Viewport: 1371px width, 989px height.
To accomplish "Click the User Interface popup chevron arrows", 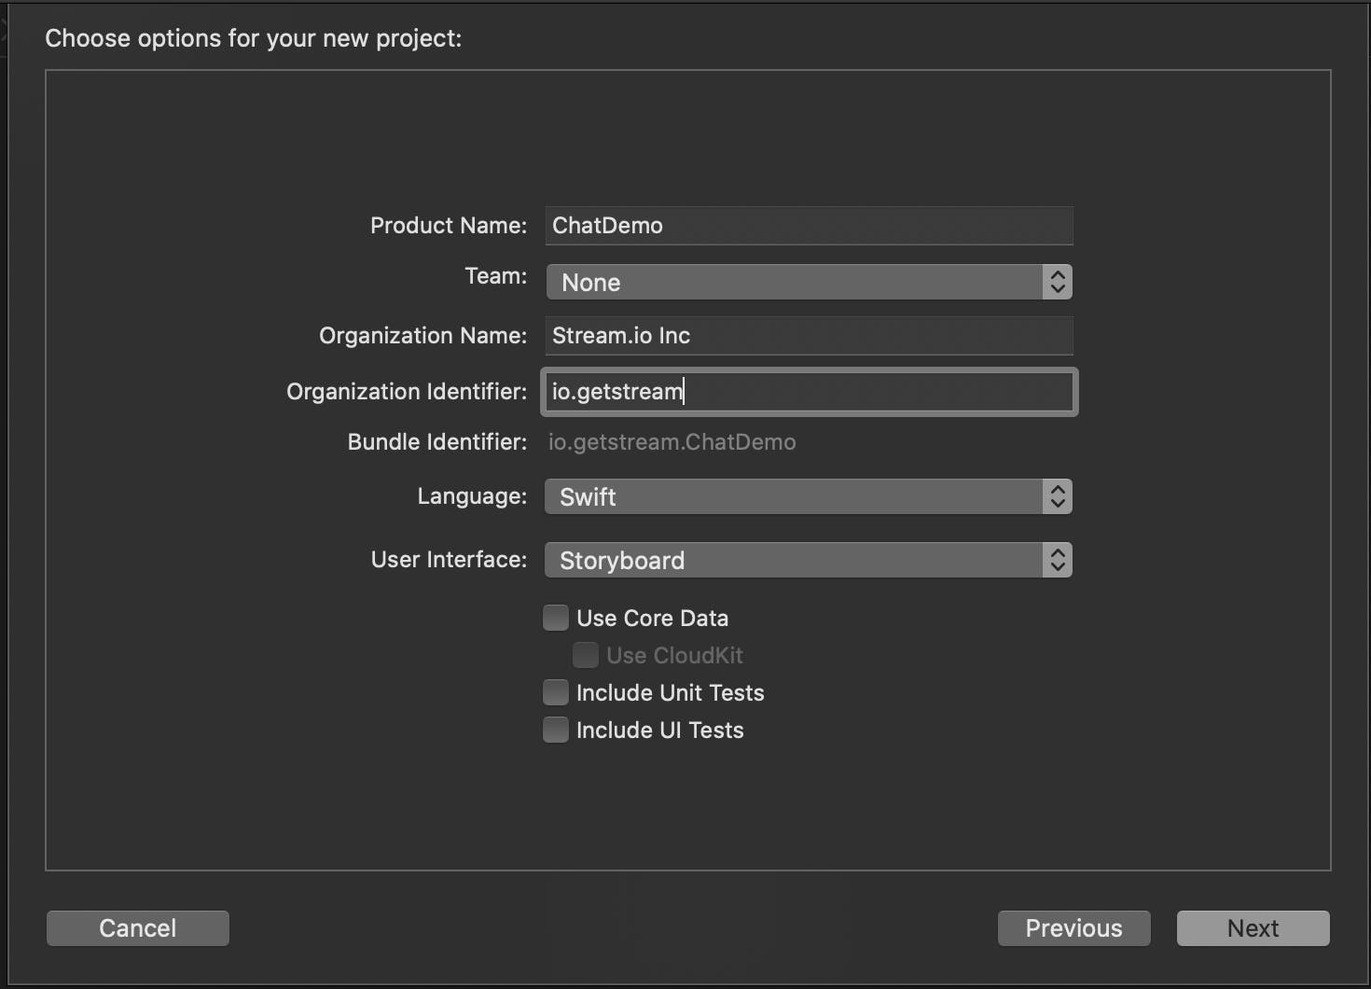I will pyautogui.click(x=1057, y=560).
